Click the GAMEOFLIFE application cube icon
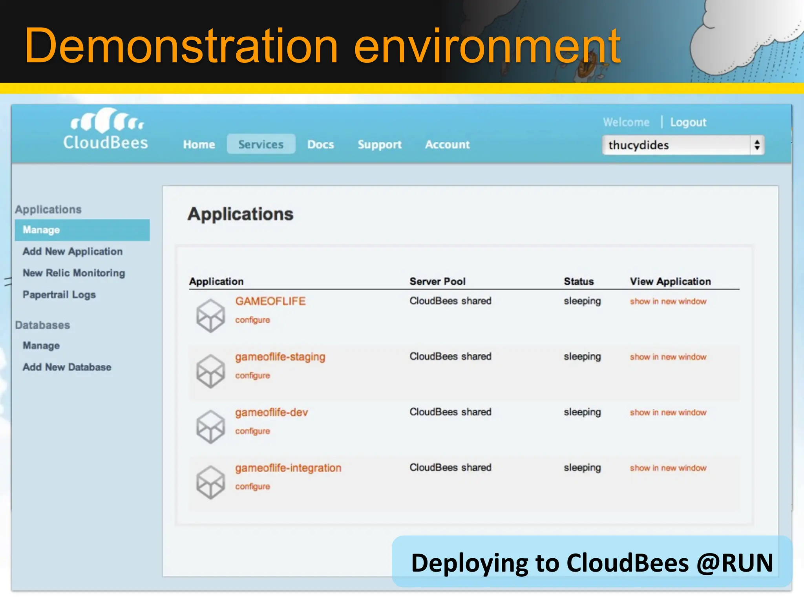Screen dimensions: 804x603 coord(210,316)
